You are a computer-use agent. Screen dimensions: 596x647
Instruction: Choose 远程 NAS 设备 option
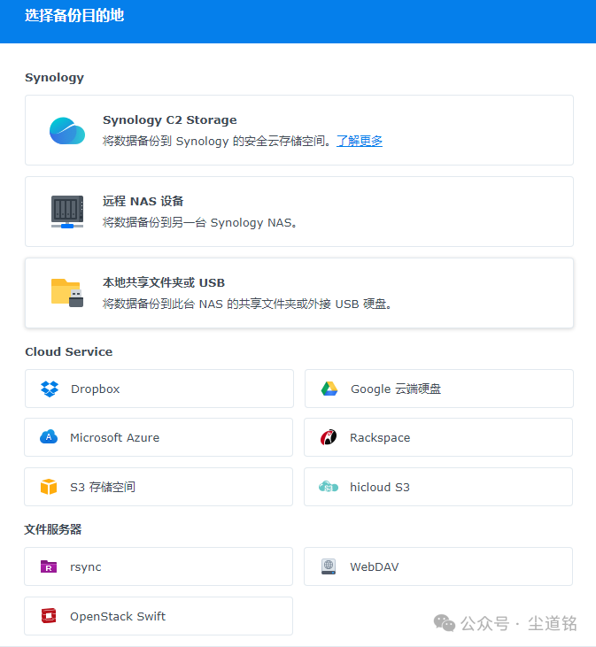[x=143, y=201]
